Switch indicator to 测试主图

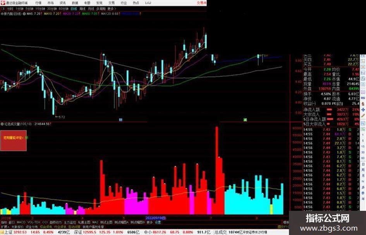pyautogui.click(x=106, y=222)
